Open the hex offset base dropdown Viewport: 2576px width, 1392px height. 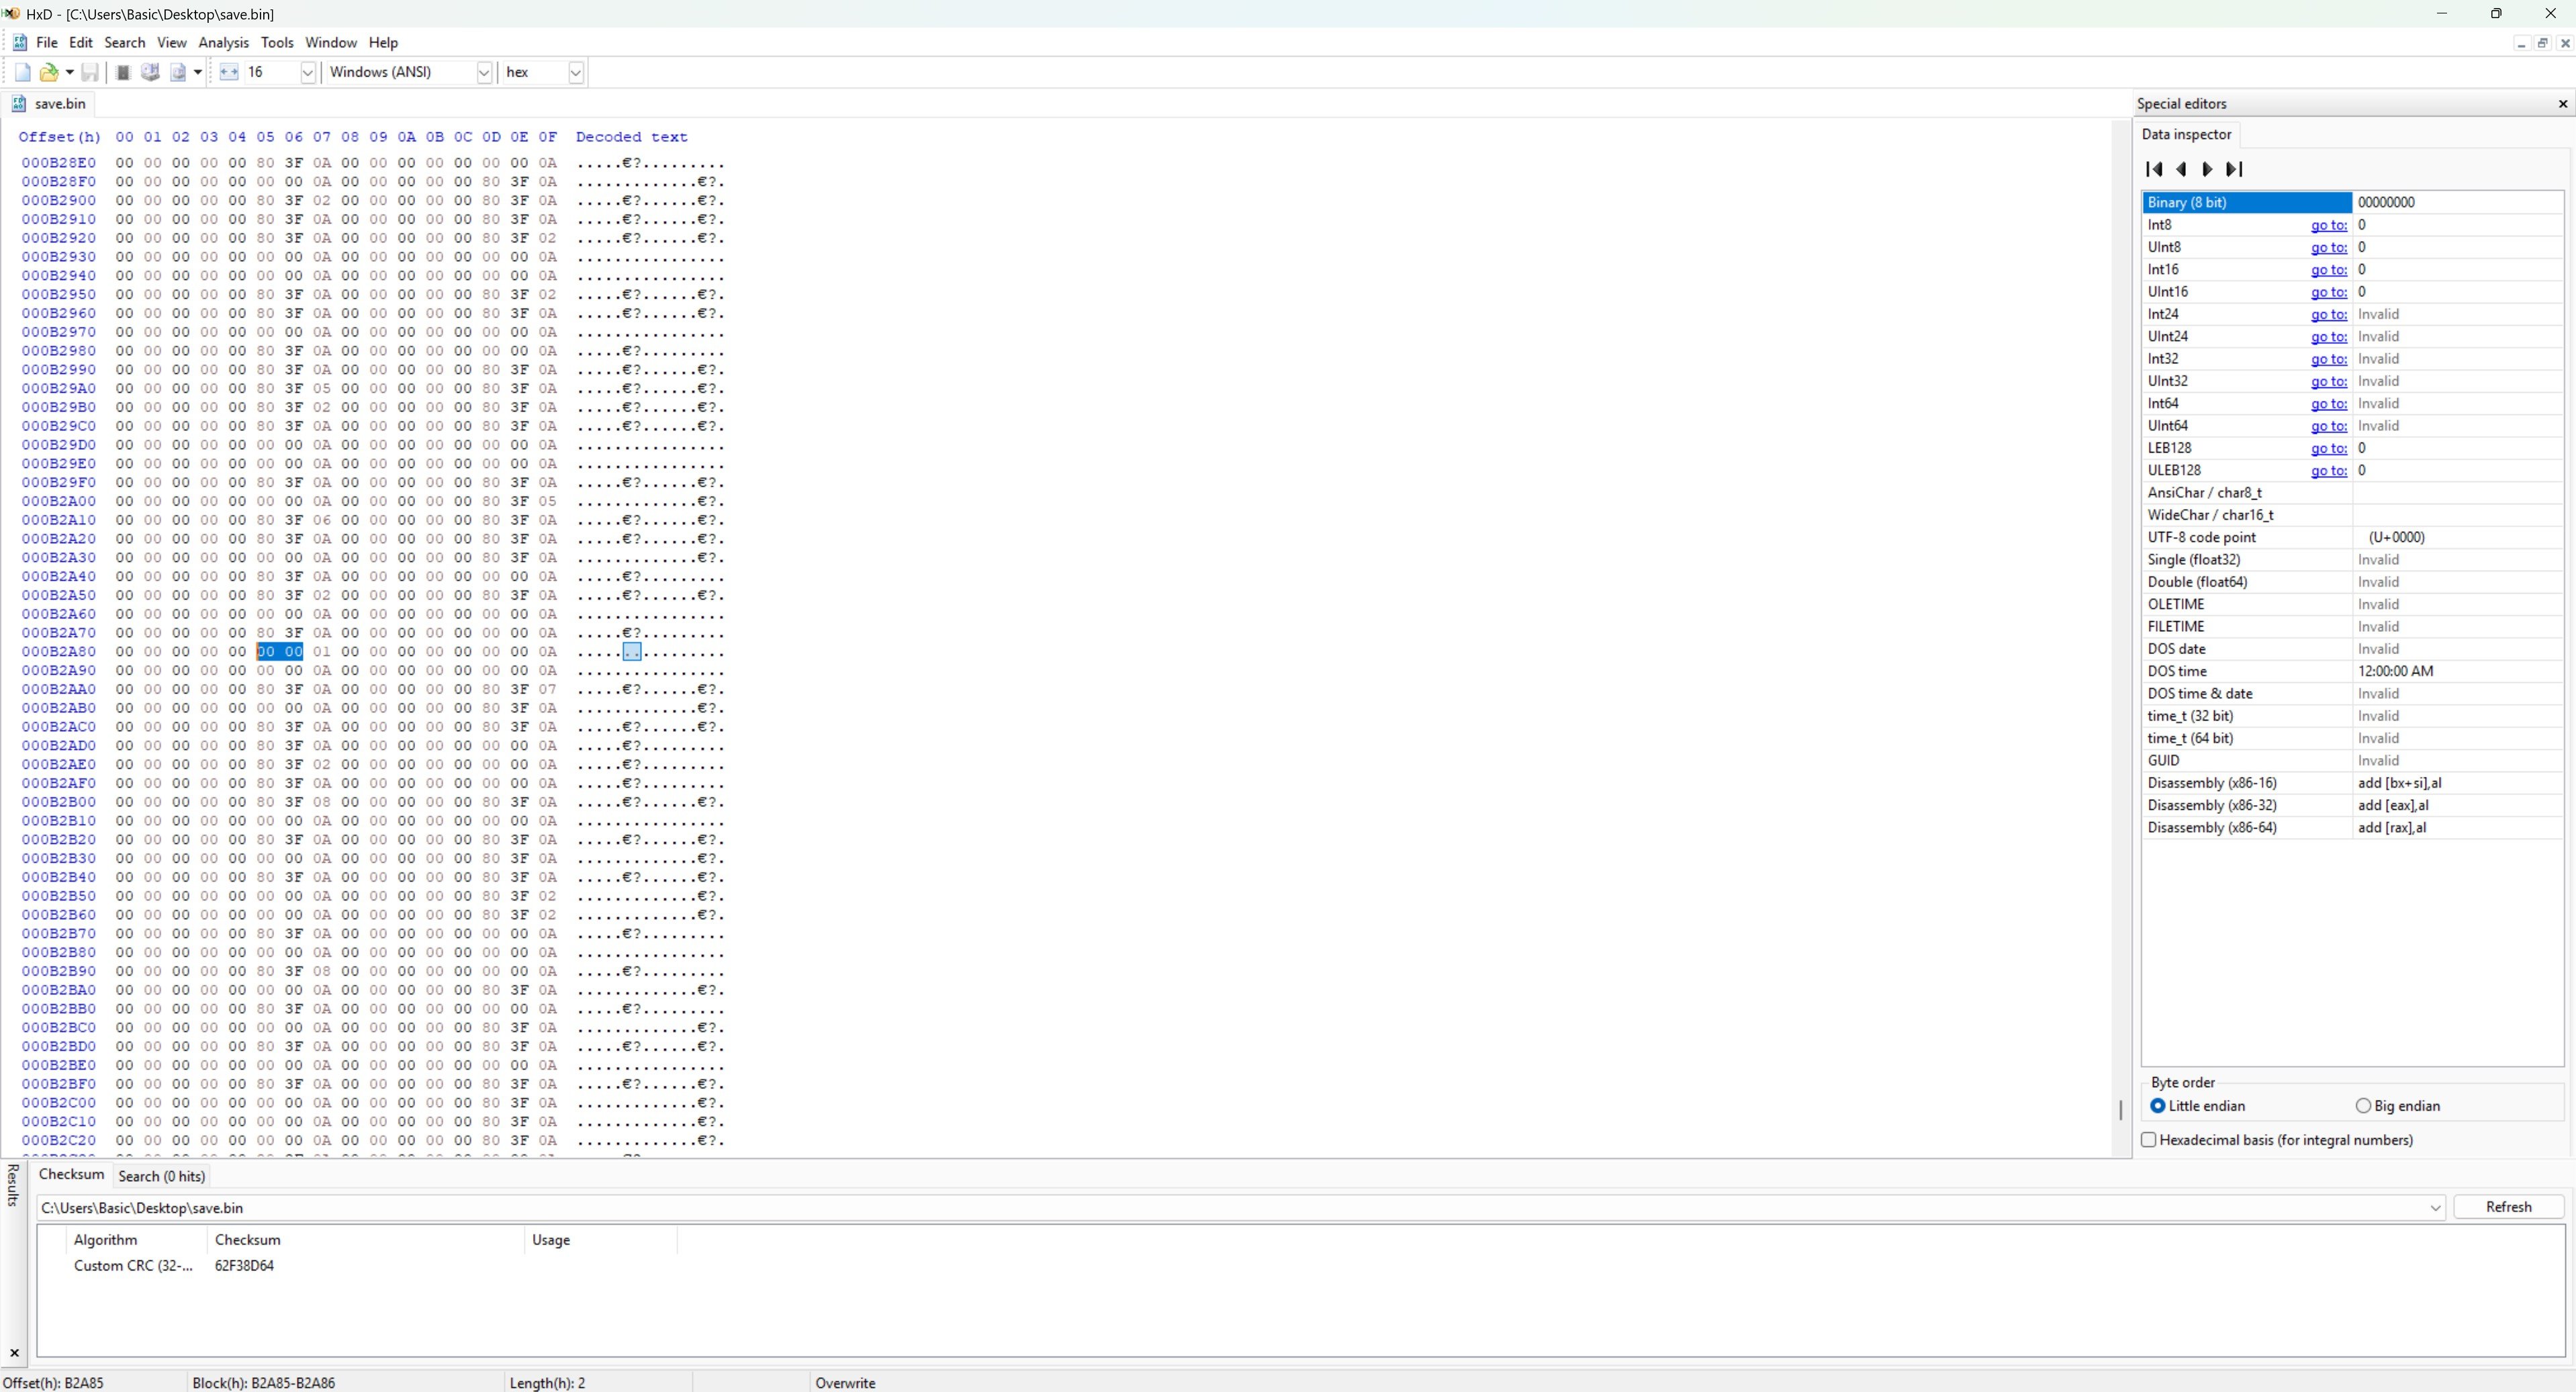pyautogui.click(x=576, y=72)
